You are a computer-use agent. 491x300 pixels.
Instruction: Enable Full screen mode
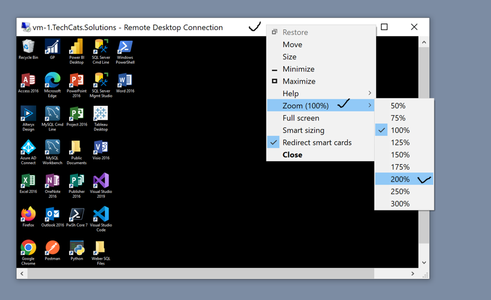coord(320,118)
